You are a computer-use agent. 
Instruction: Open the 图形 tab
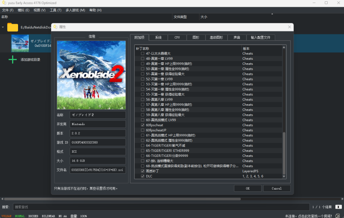point(196,37)
